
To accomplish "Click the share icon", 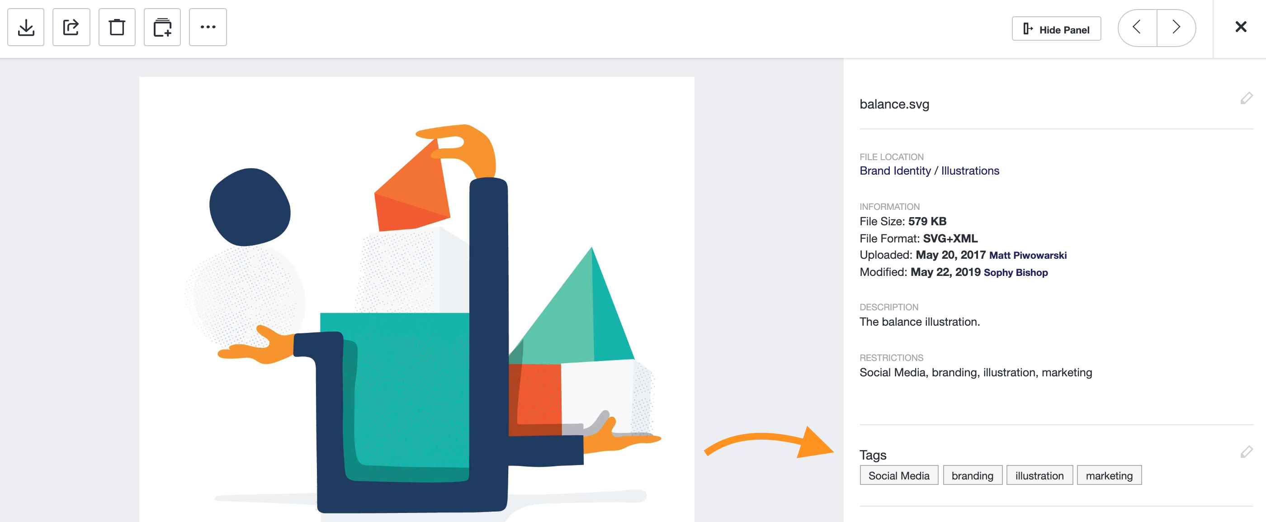I will [x=71, y=27].
